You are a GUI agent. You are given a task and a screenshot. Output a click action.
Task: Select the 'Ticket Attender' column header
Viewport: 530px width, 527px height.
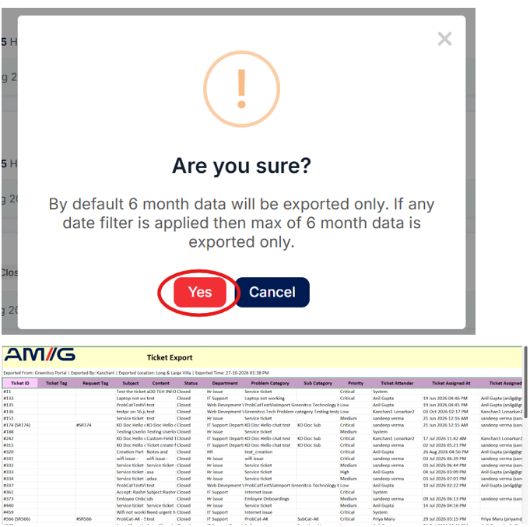click(397, 383)
